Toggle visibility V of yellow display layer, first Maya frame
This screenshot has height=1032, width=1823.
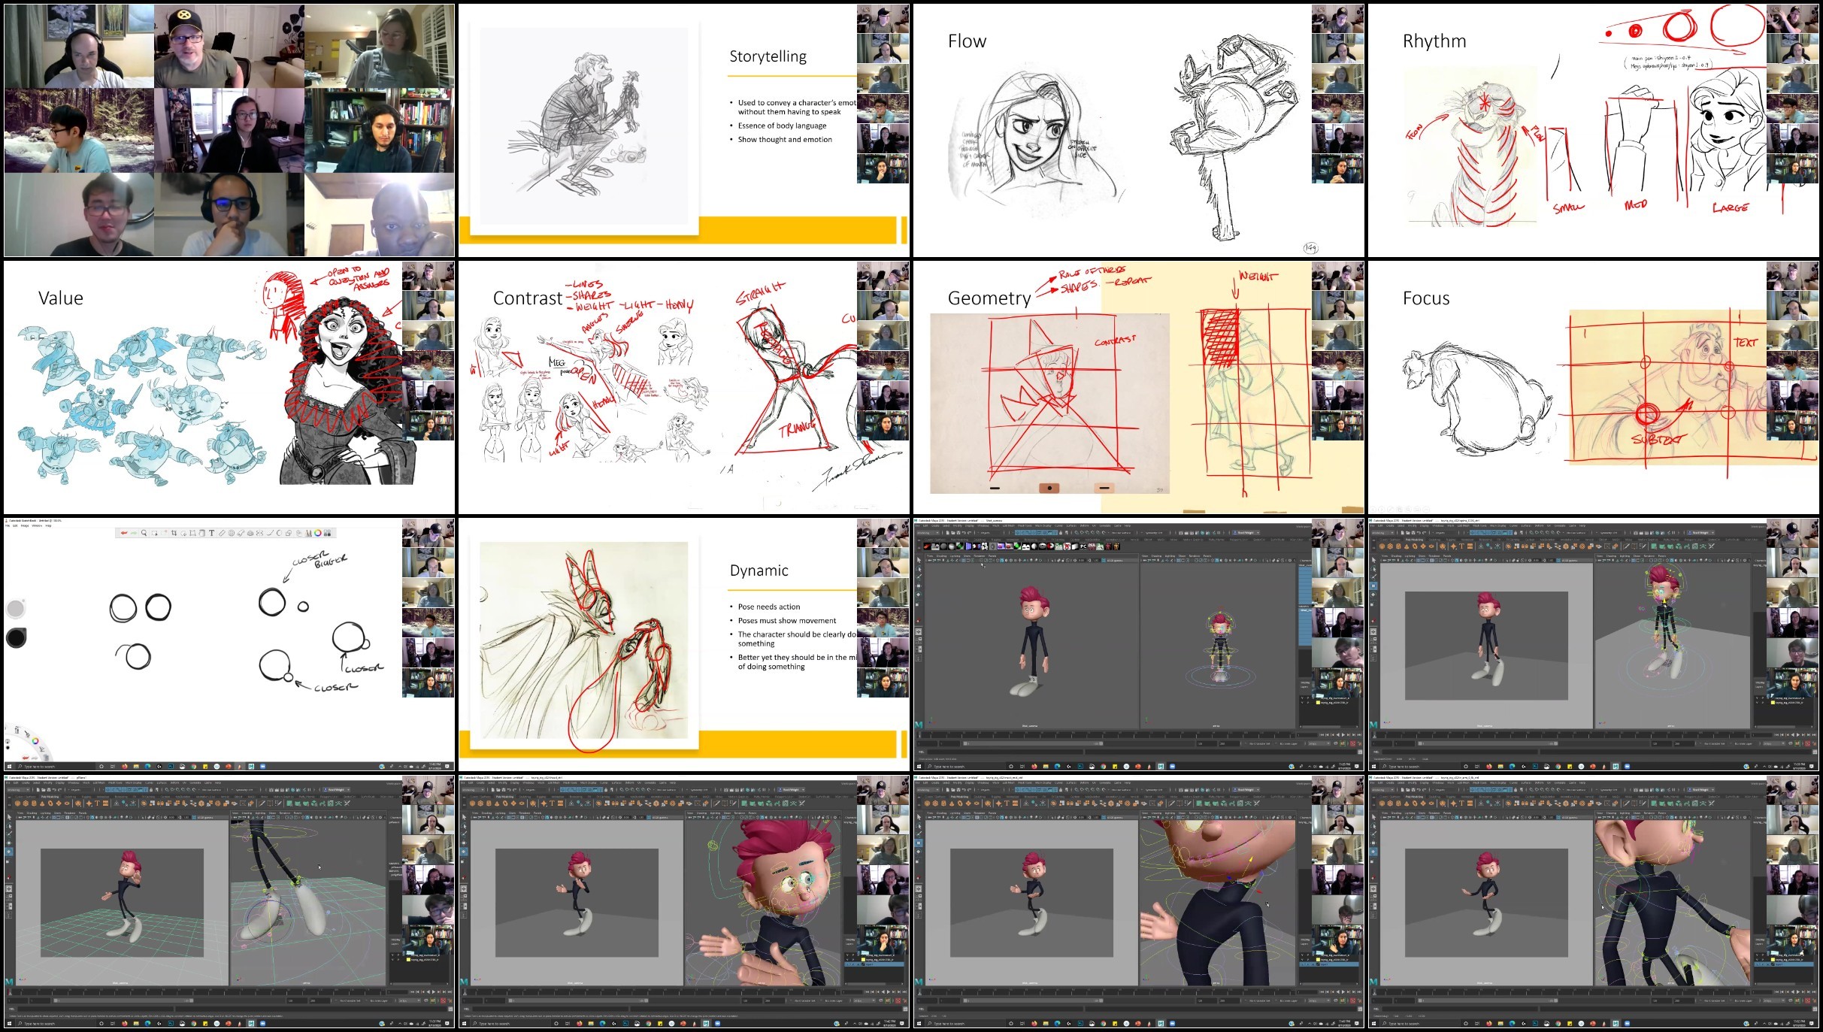1302,703
